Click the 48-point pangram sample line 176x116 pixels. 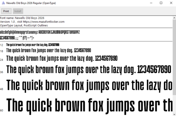(89, 86)
